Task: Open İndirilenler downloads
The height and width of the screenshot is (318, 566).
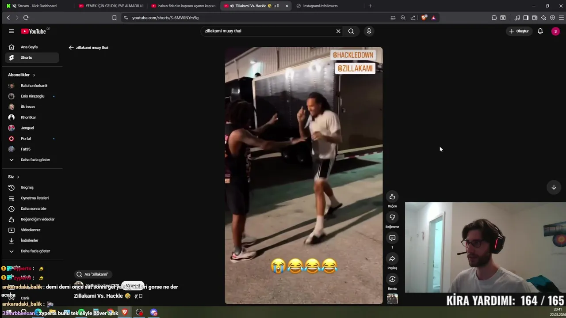Action: pos(32,241)
